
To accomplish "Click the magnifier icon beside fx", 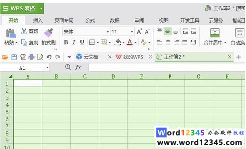I will tap(68, 67).
